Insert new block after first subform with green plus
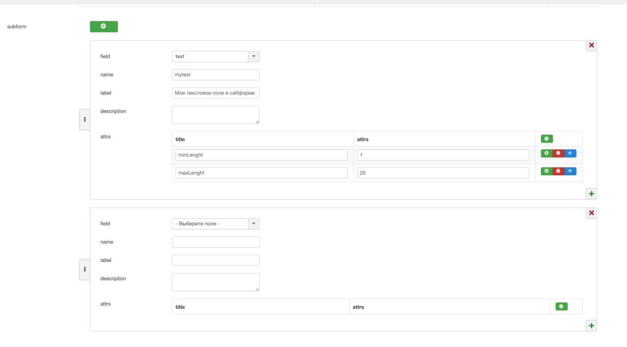This screenshot has height=347, width=627. pyautogui.click(x=591, y=194)
